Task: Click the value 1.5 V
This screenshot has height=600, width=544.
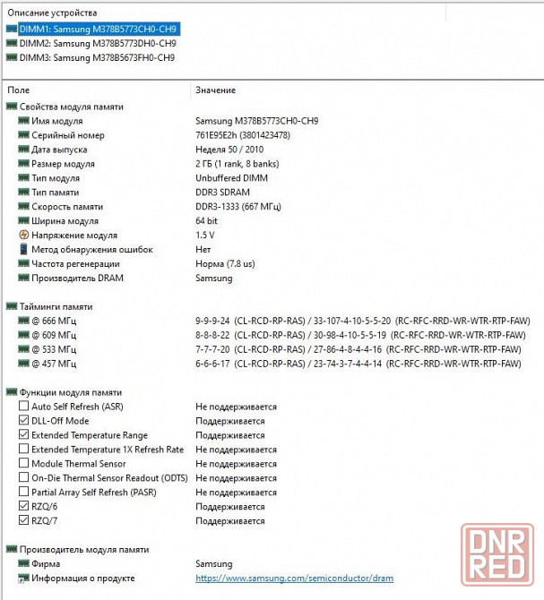Action: tap(205, 235)
